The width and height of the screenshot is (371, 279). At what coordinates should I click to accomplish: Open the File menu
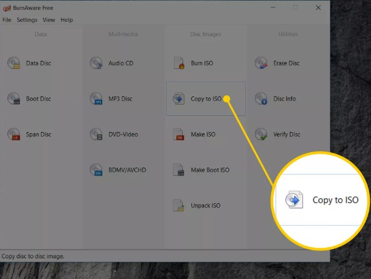pyautogui.click(x=7, y=20)
